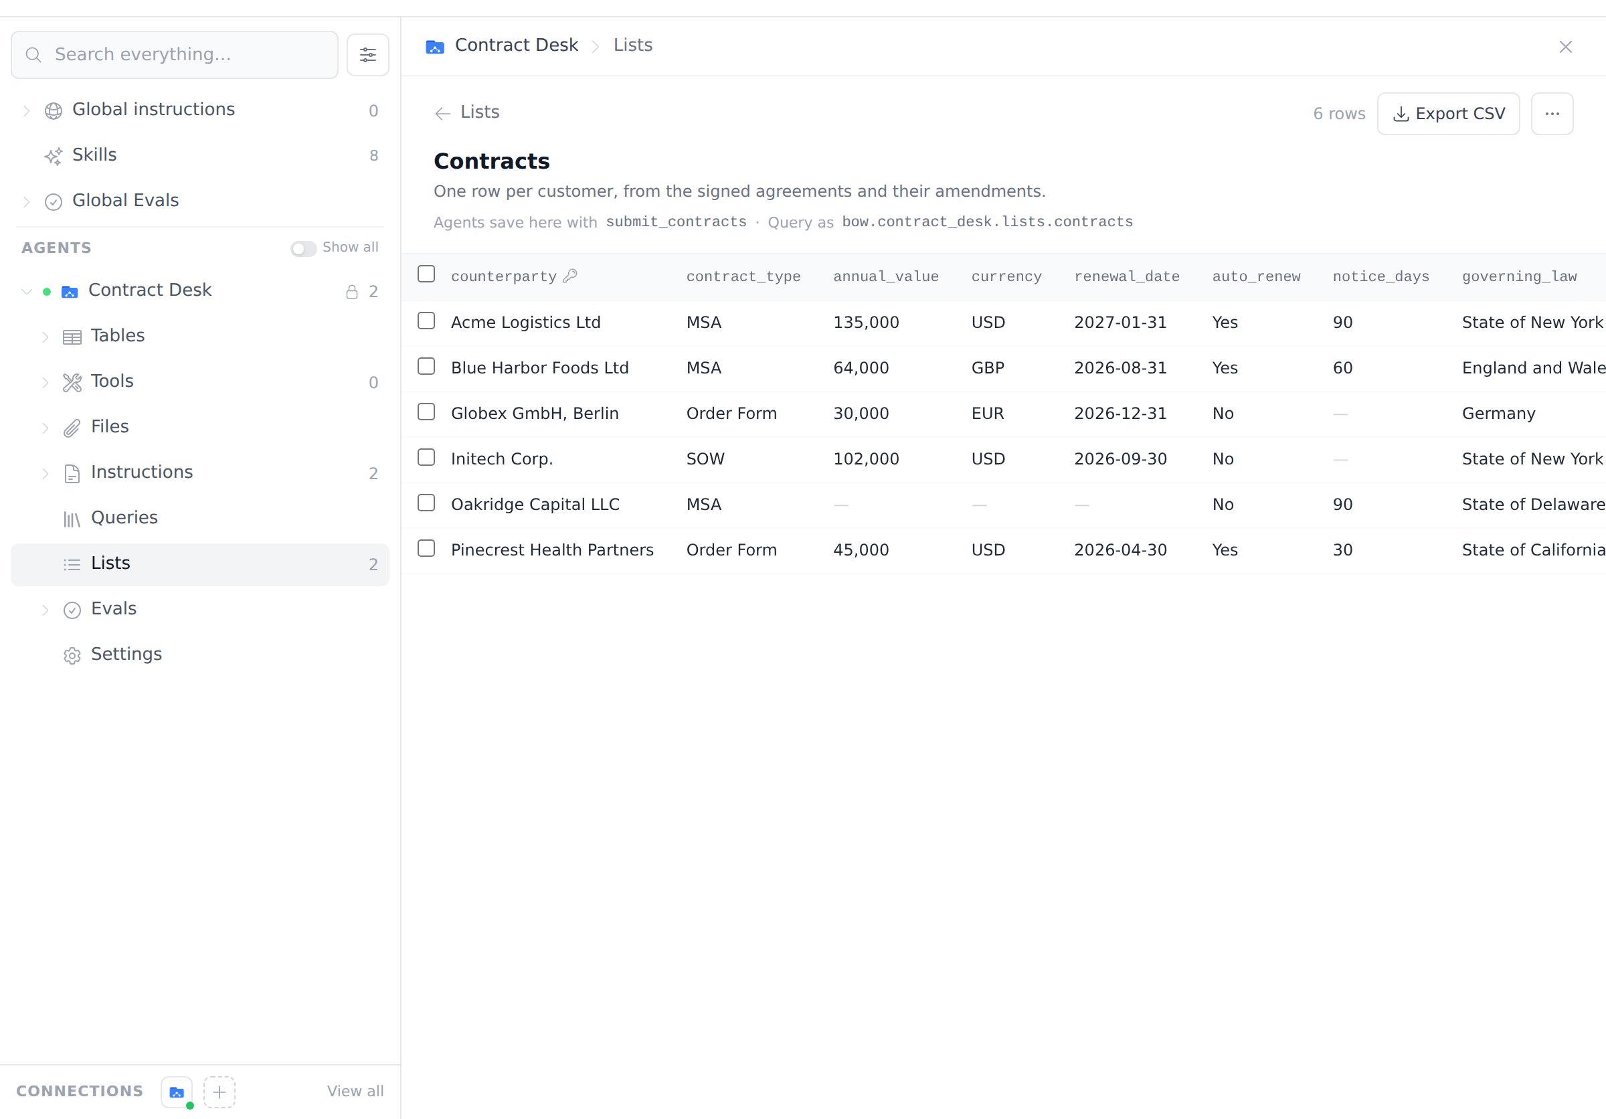This screenshot has width=1606, height=1119.
Task: Select the Pinecrest Health Partners checkbox
Action: 426,547
